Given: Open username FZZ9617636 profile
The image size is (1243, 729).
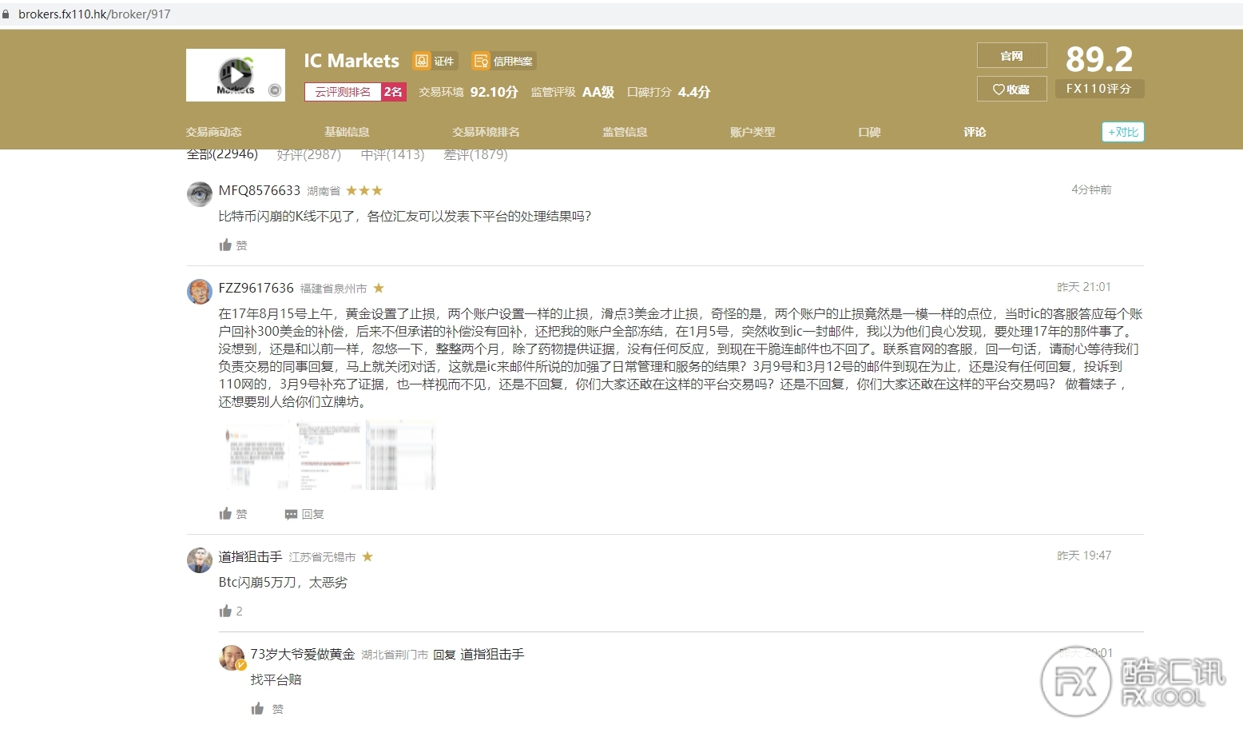Looking at the screenshot, I should [x=256, y=288].
